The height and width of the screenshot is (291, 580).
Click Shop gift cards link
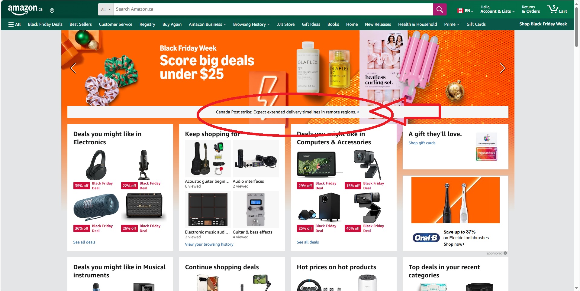(x=422, y=143)
